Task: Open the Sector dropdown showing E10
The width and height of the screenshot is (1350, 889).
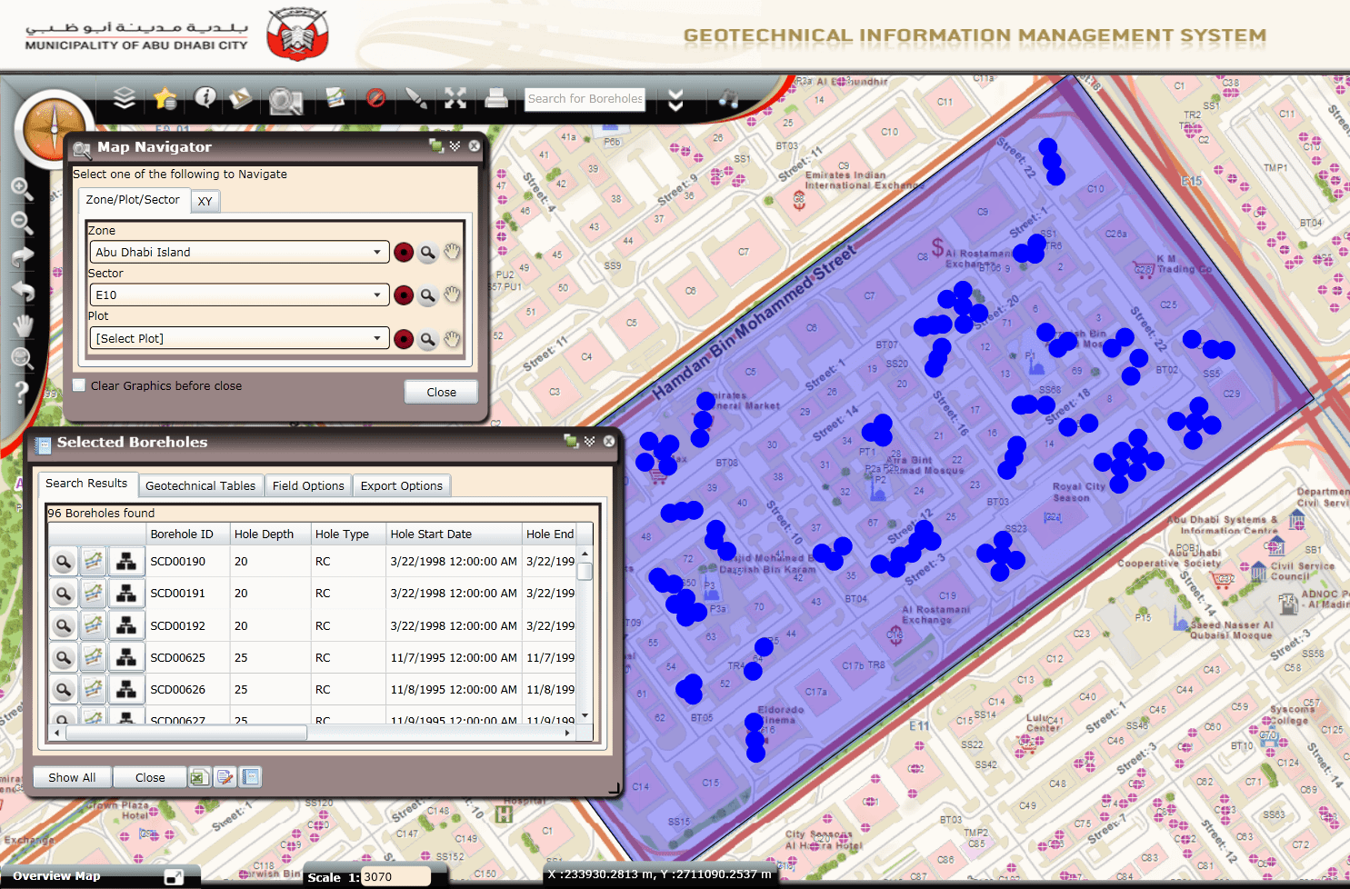Action: pyautogui.click(x=376, y=295)
